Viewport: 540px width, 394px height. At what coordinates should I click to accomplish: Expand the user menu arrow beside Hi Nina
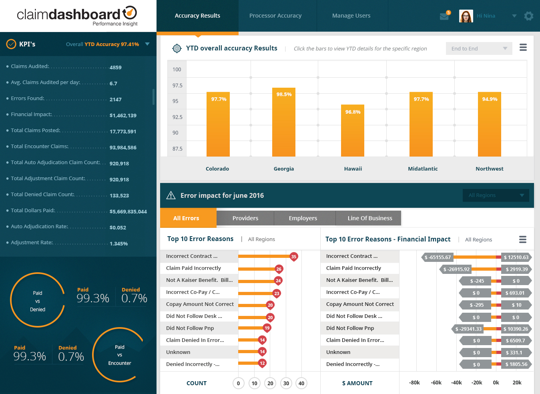tap(514, 16)
